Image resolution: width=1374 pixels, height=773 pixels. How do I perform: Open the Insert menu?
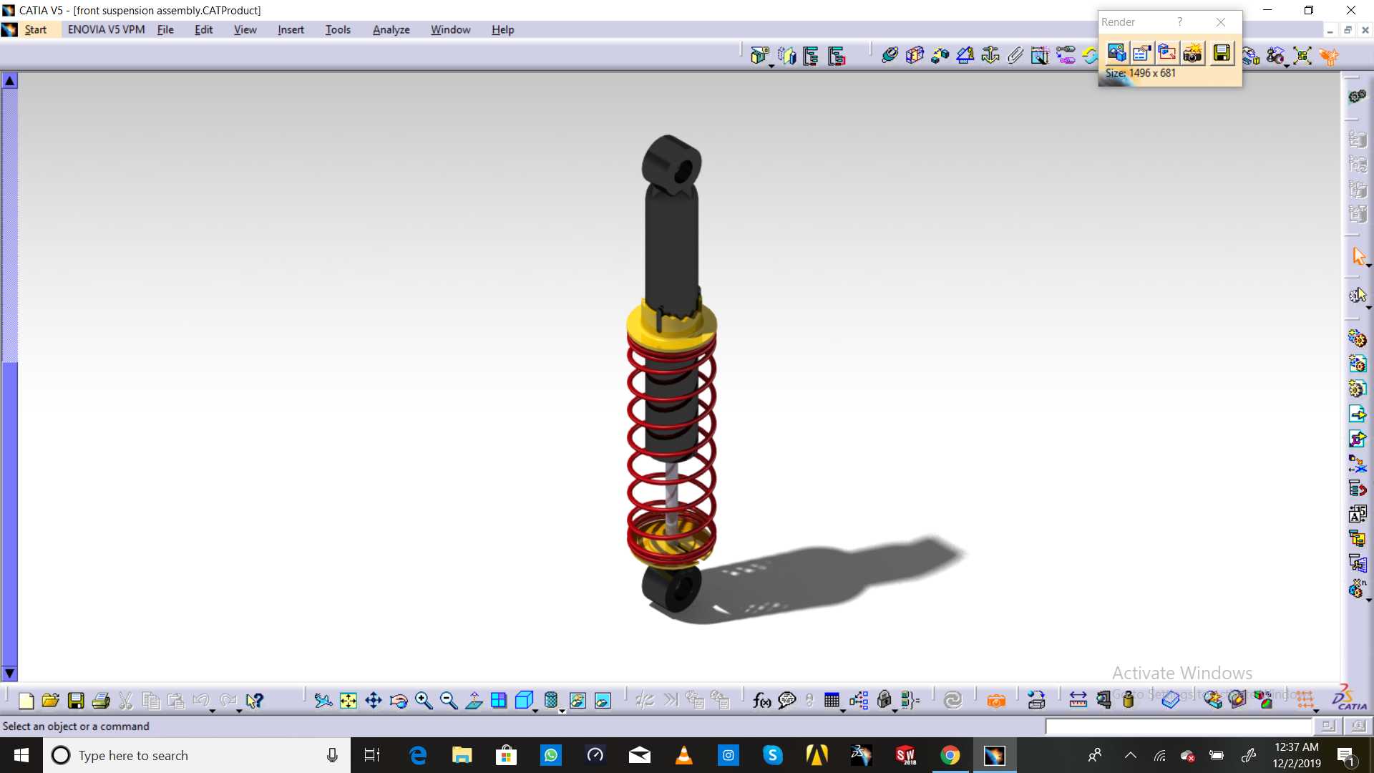click(x=291, y=29)
